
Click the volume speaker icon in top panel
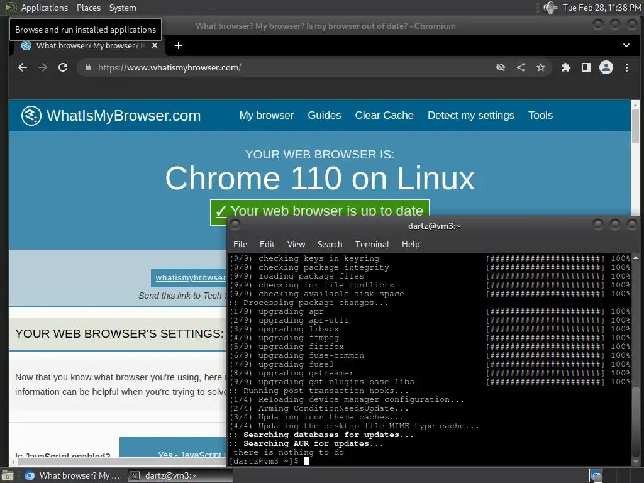[550, 8]
